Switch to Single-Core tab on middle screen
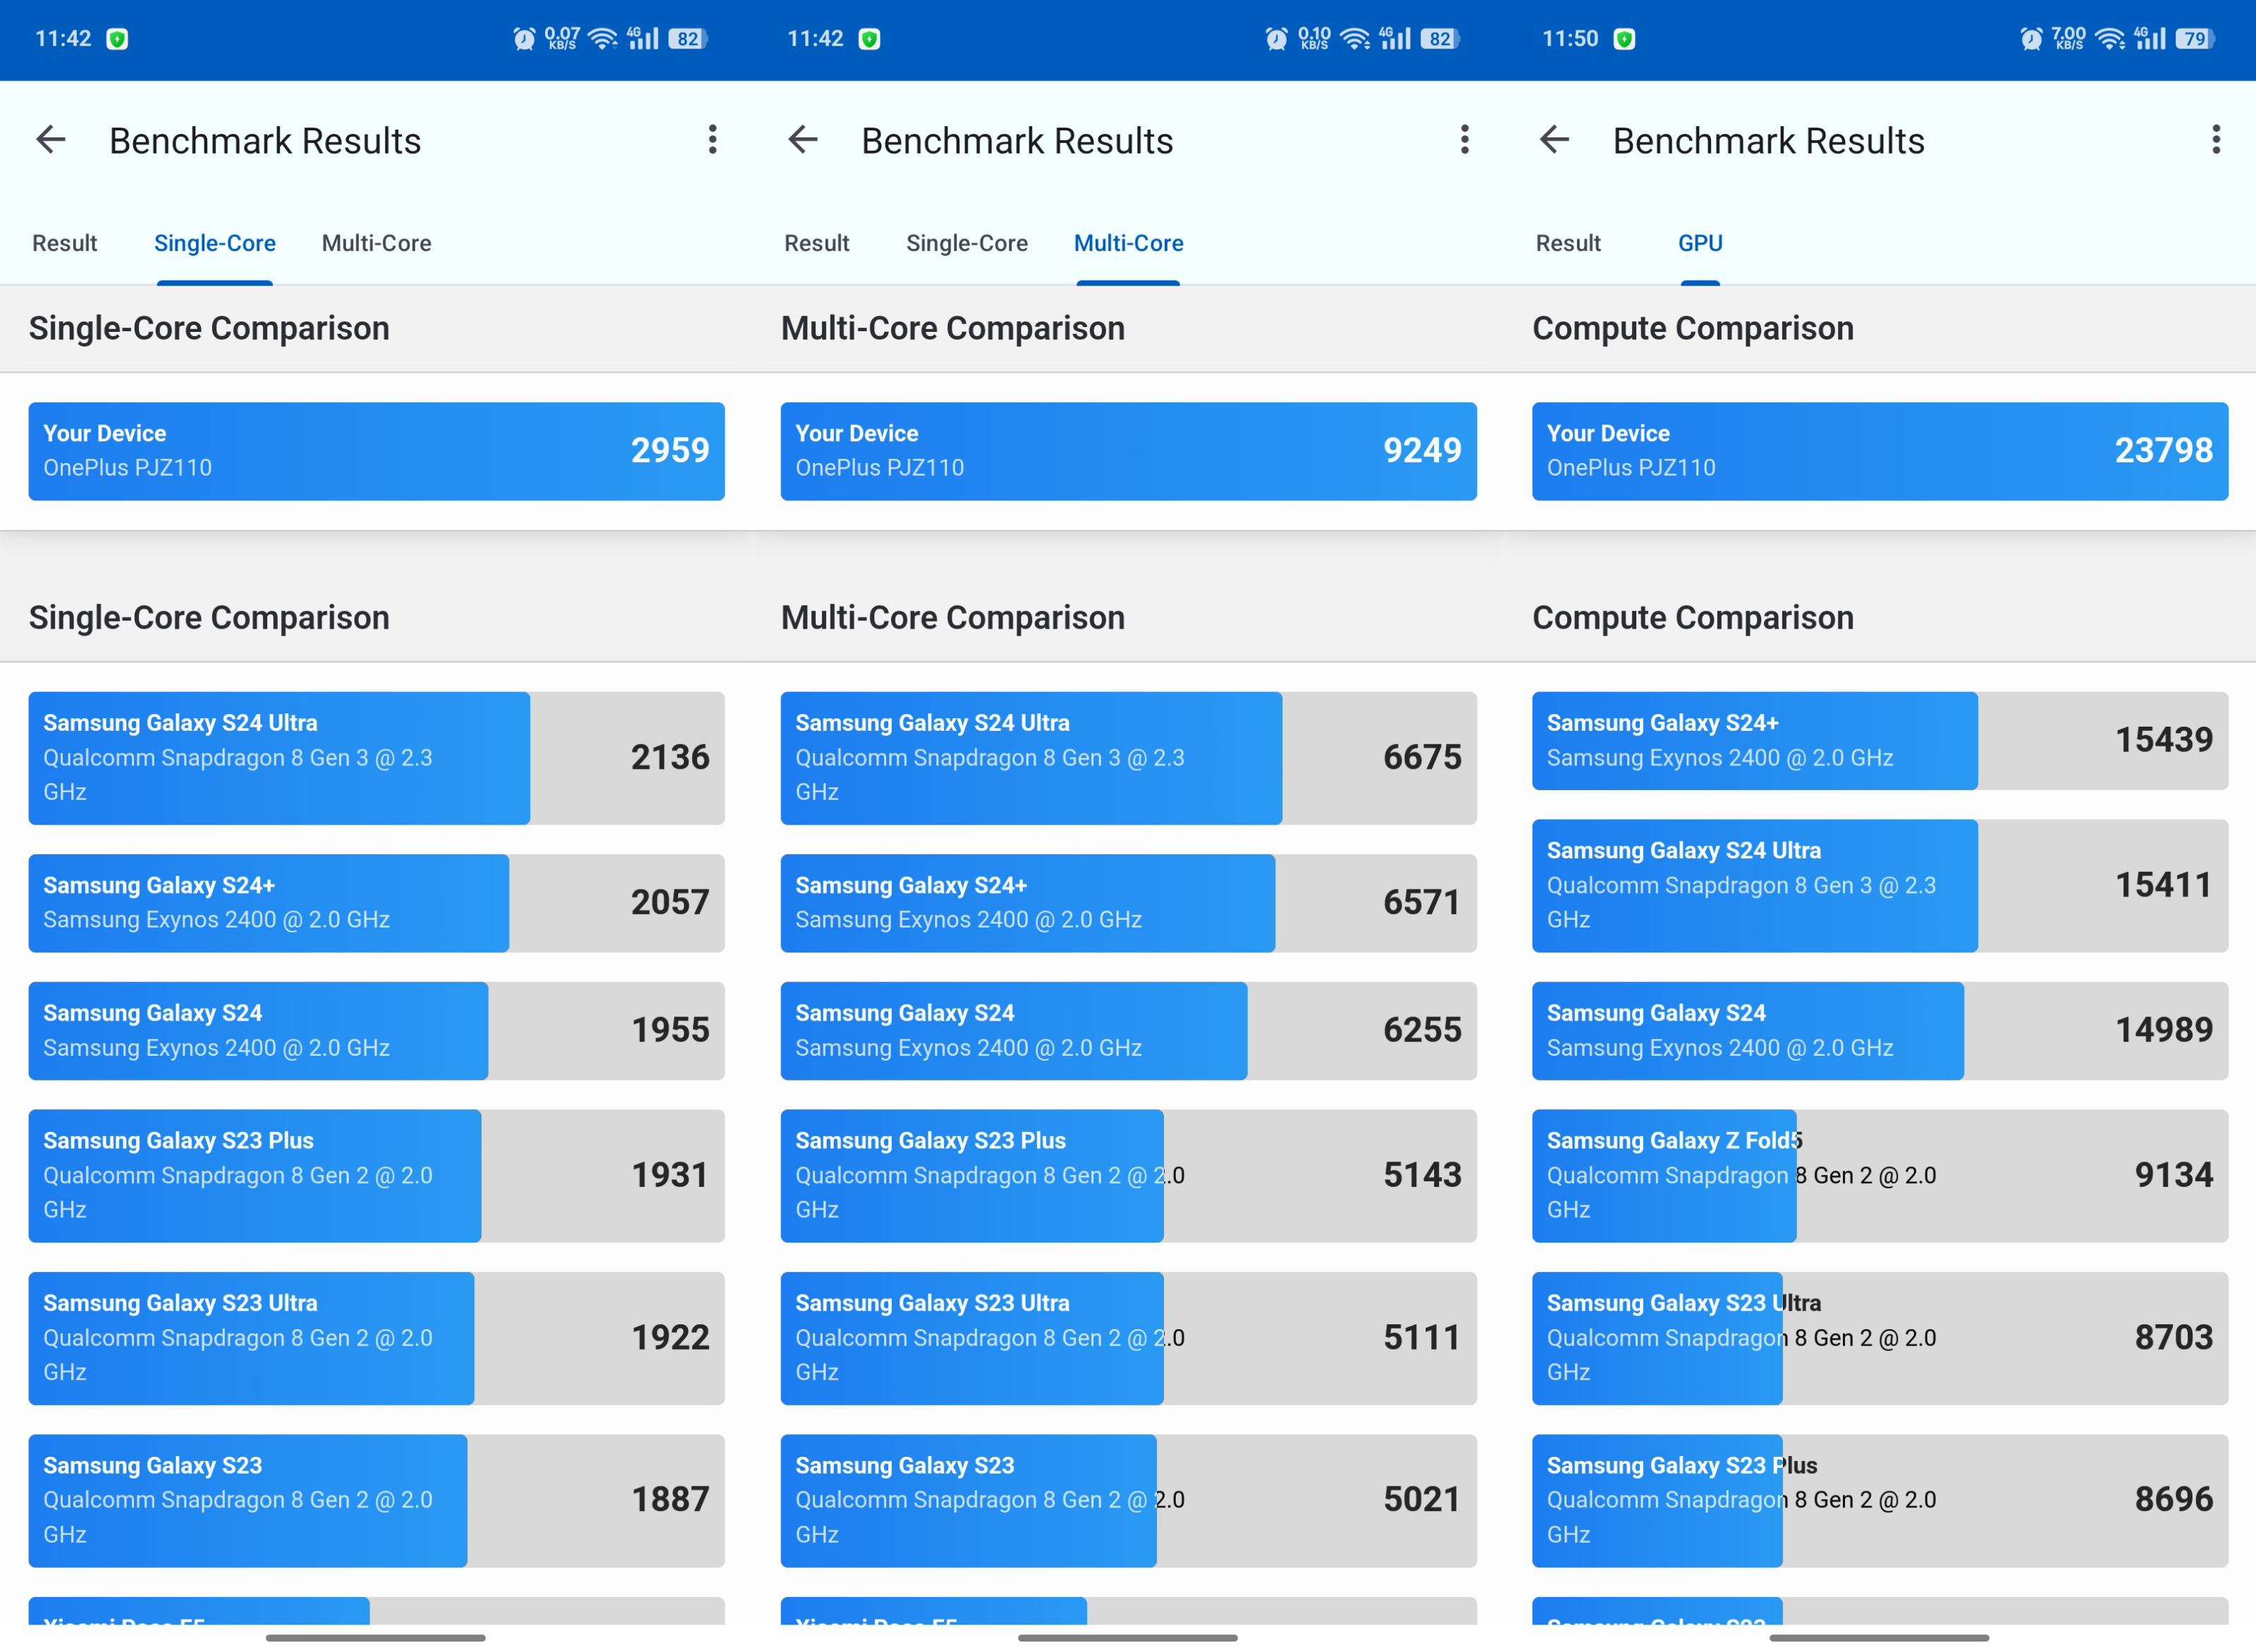The image size is (2256, 1652). point(967,243)
